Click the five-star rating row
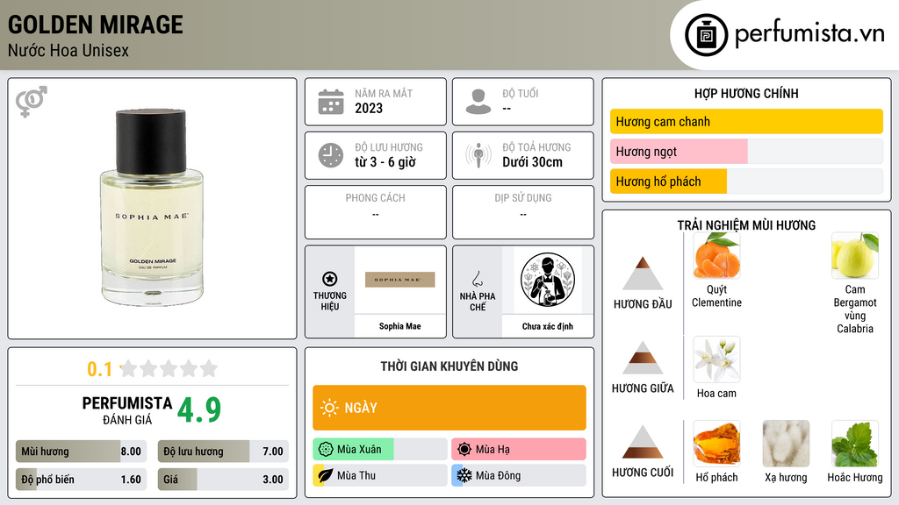 pyautogui.click(x=169, y=368)
